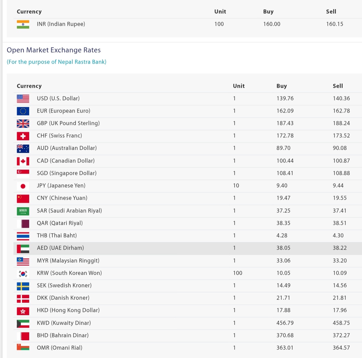Click the European Union flag icon
The width and height of the screenshot is (362, 358).
[23, 111]
